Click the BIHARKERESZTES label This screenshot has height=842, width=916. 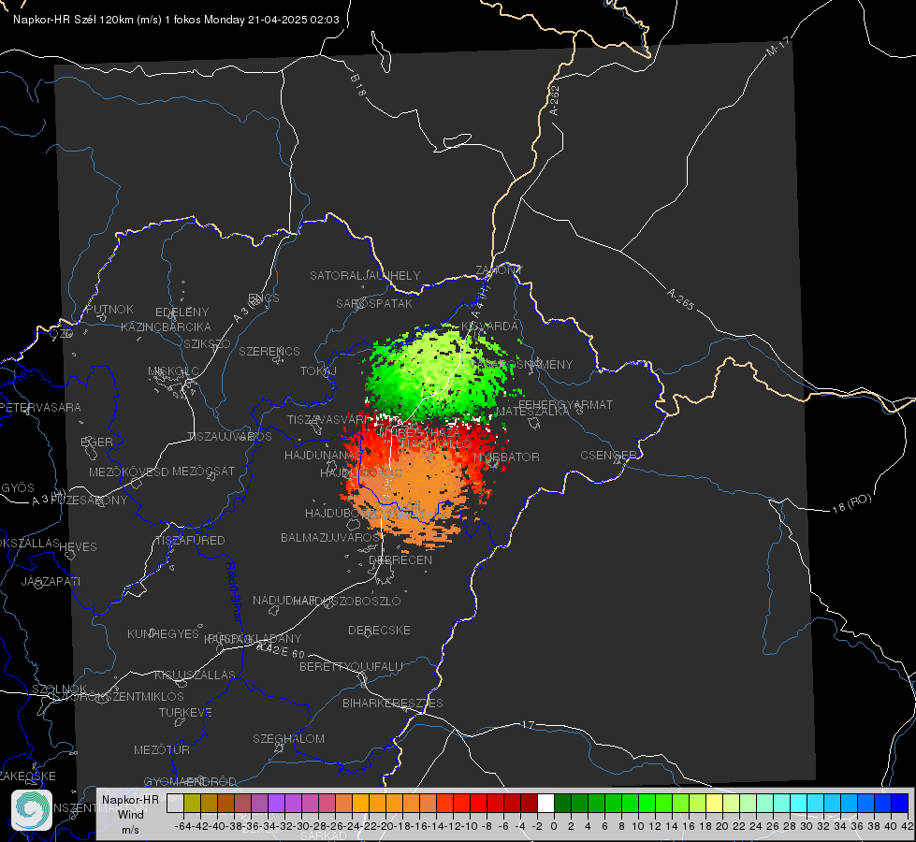click(393, 704)
